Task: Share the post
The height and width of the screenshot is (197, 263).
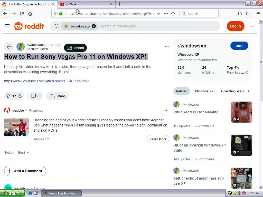Action: coord(57,96)
